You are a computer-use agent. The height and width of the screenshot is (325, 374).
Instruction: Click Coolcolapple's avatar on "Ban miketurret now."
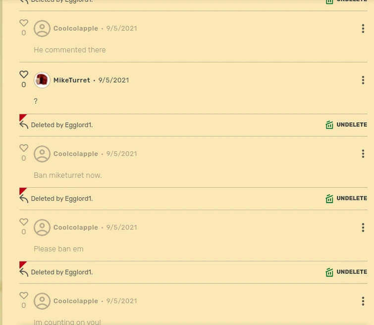click(42, 154)
